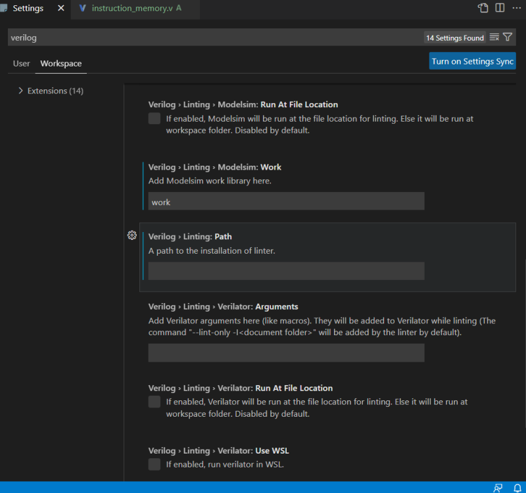Click the Split Editor icon

[501, 7]
